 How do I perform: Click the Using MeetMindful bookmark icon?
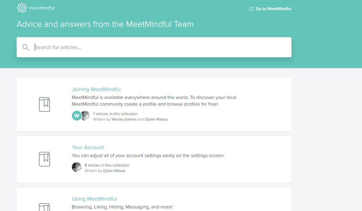click(44, 207)
